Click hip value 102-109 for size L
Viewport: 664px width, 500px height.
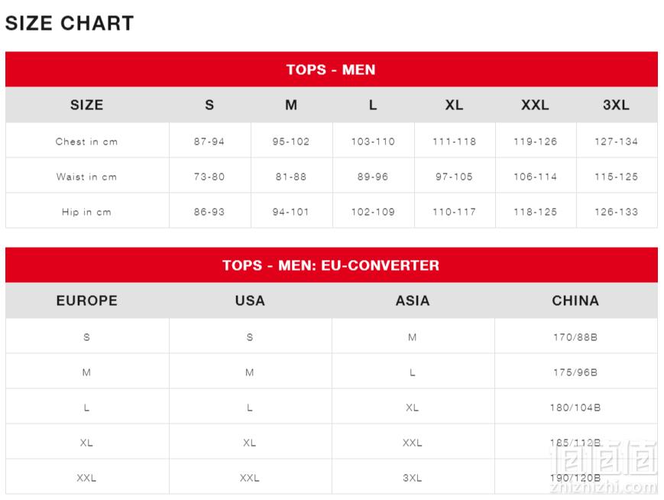coord(373,212)
